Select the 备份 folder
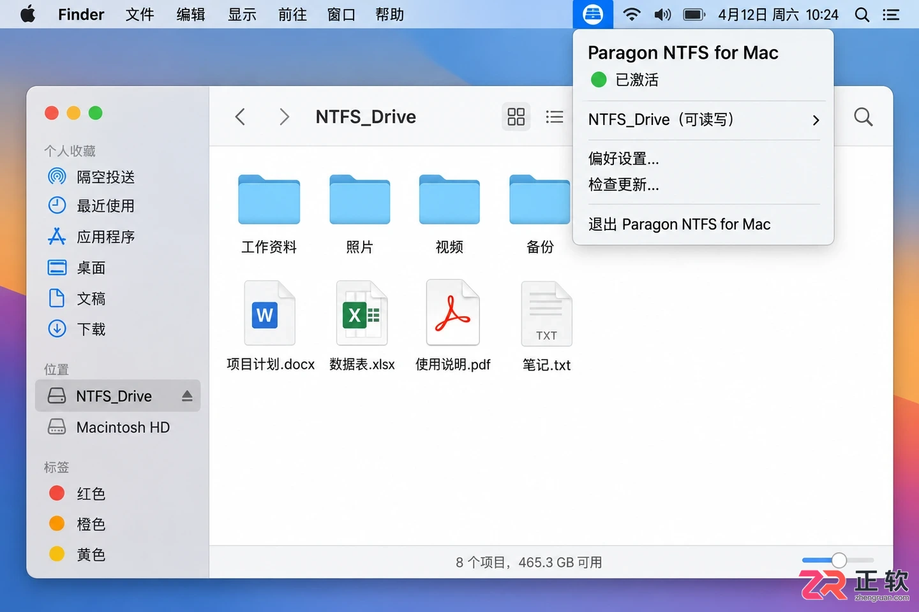 tap(540, 214)
